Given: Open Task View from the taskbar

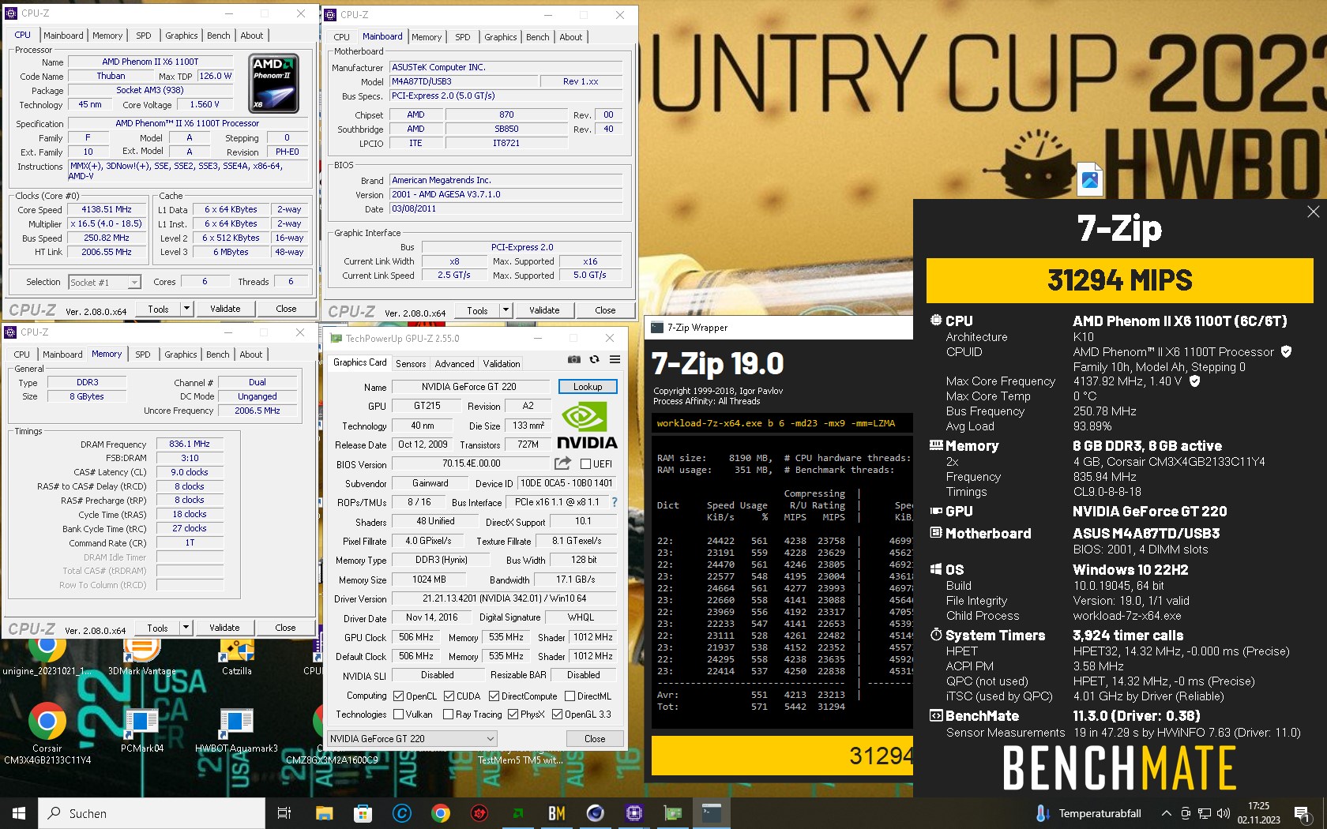Looking at the screenshot, I should (284, 813).
